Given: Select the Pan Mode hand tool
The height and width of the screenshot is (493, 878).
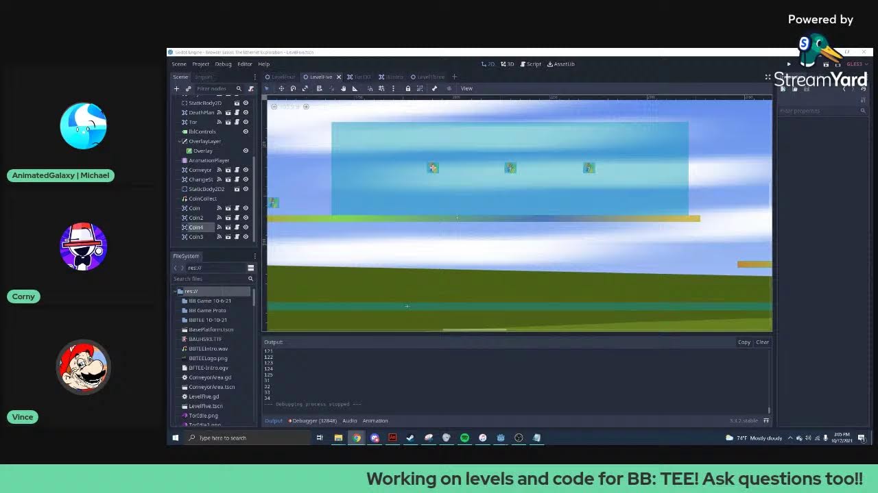Looking at the screenshot, I should [x=343, y=88].
